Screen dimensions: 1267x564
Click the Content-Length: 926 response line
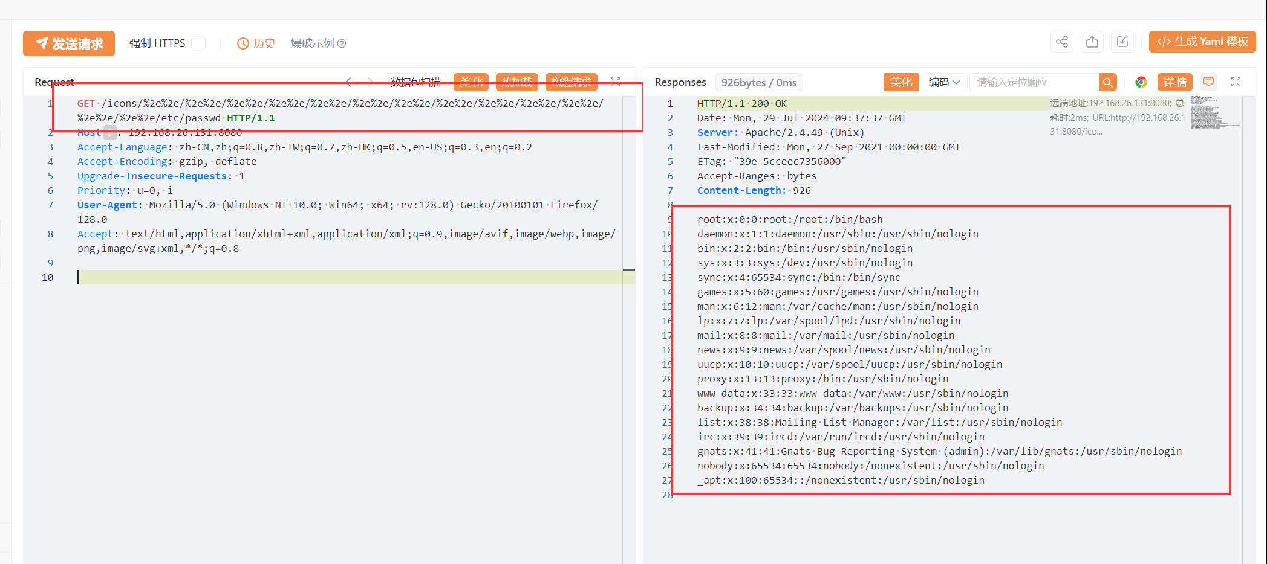pyautogui.click(x=754, y=190)
